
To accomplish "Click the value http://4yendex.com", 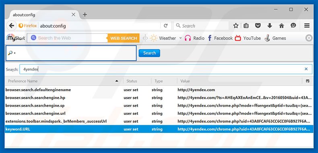I will (x=196, y=90).
